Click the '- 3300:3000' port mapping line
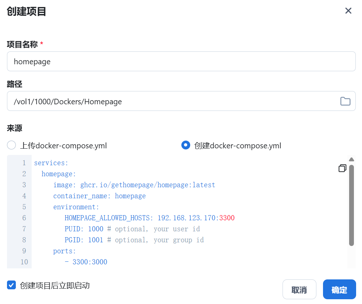This screenshot has height=304, width=362. [86, 262]
